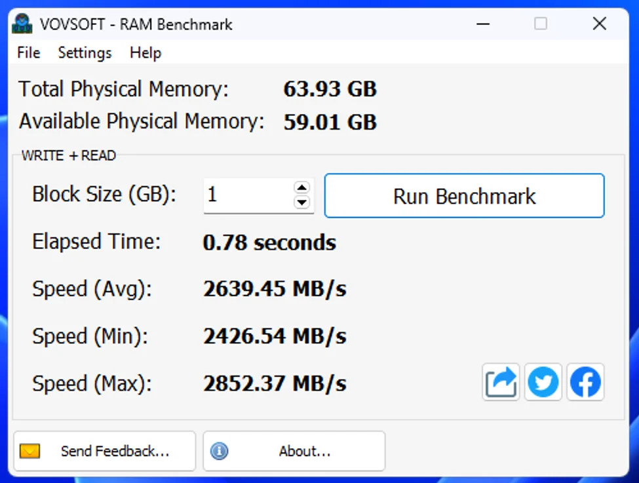
Task: Click the share arrow icon
Action: pyautogui.click(x=501, y=382)
